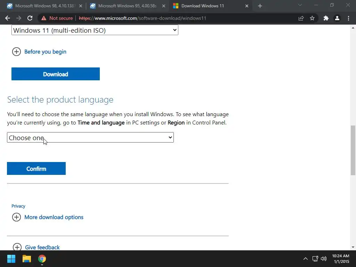Screen dimensions: 356x267
Task: Click the Not secure warning icon
Action: [x=44, y=18]
